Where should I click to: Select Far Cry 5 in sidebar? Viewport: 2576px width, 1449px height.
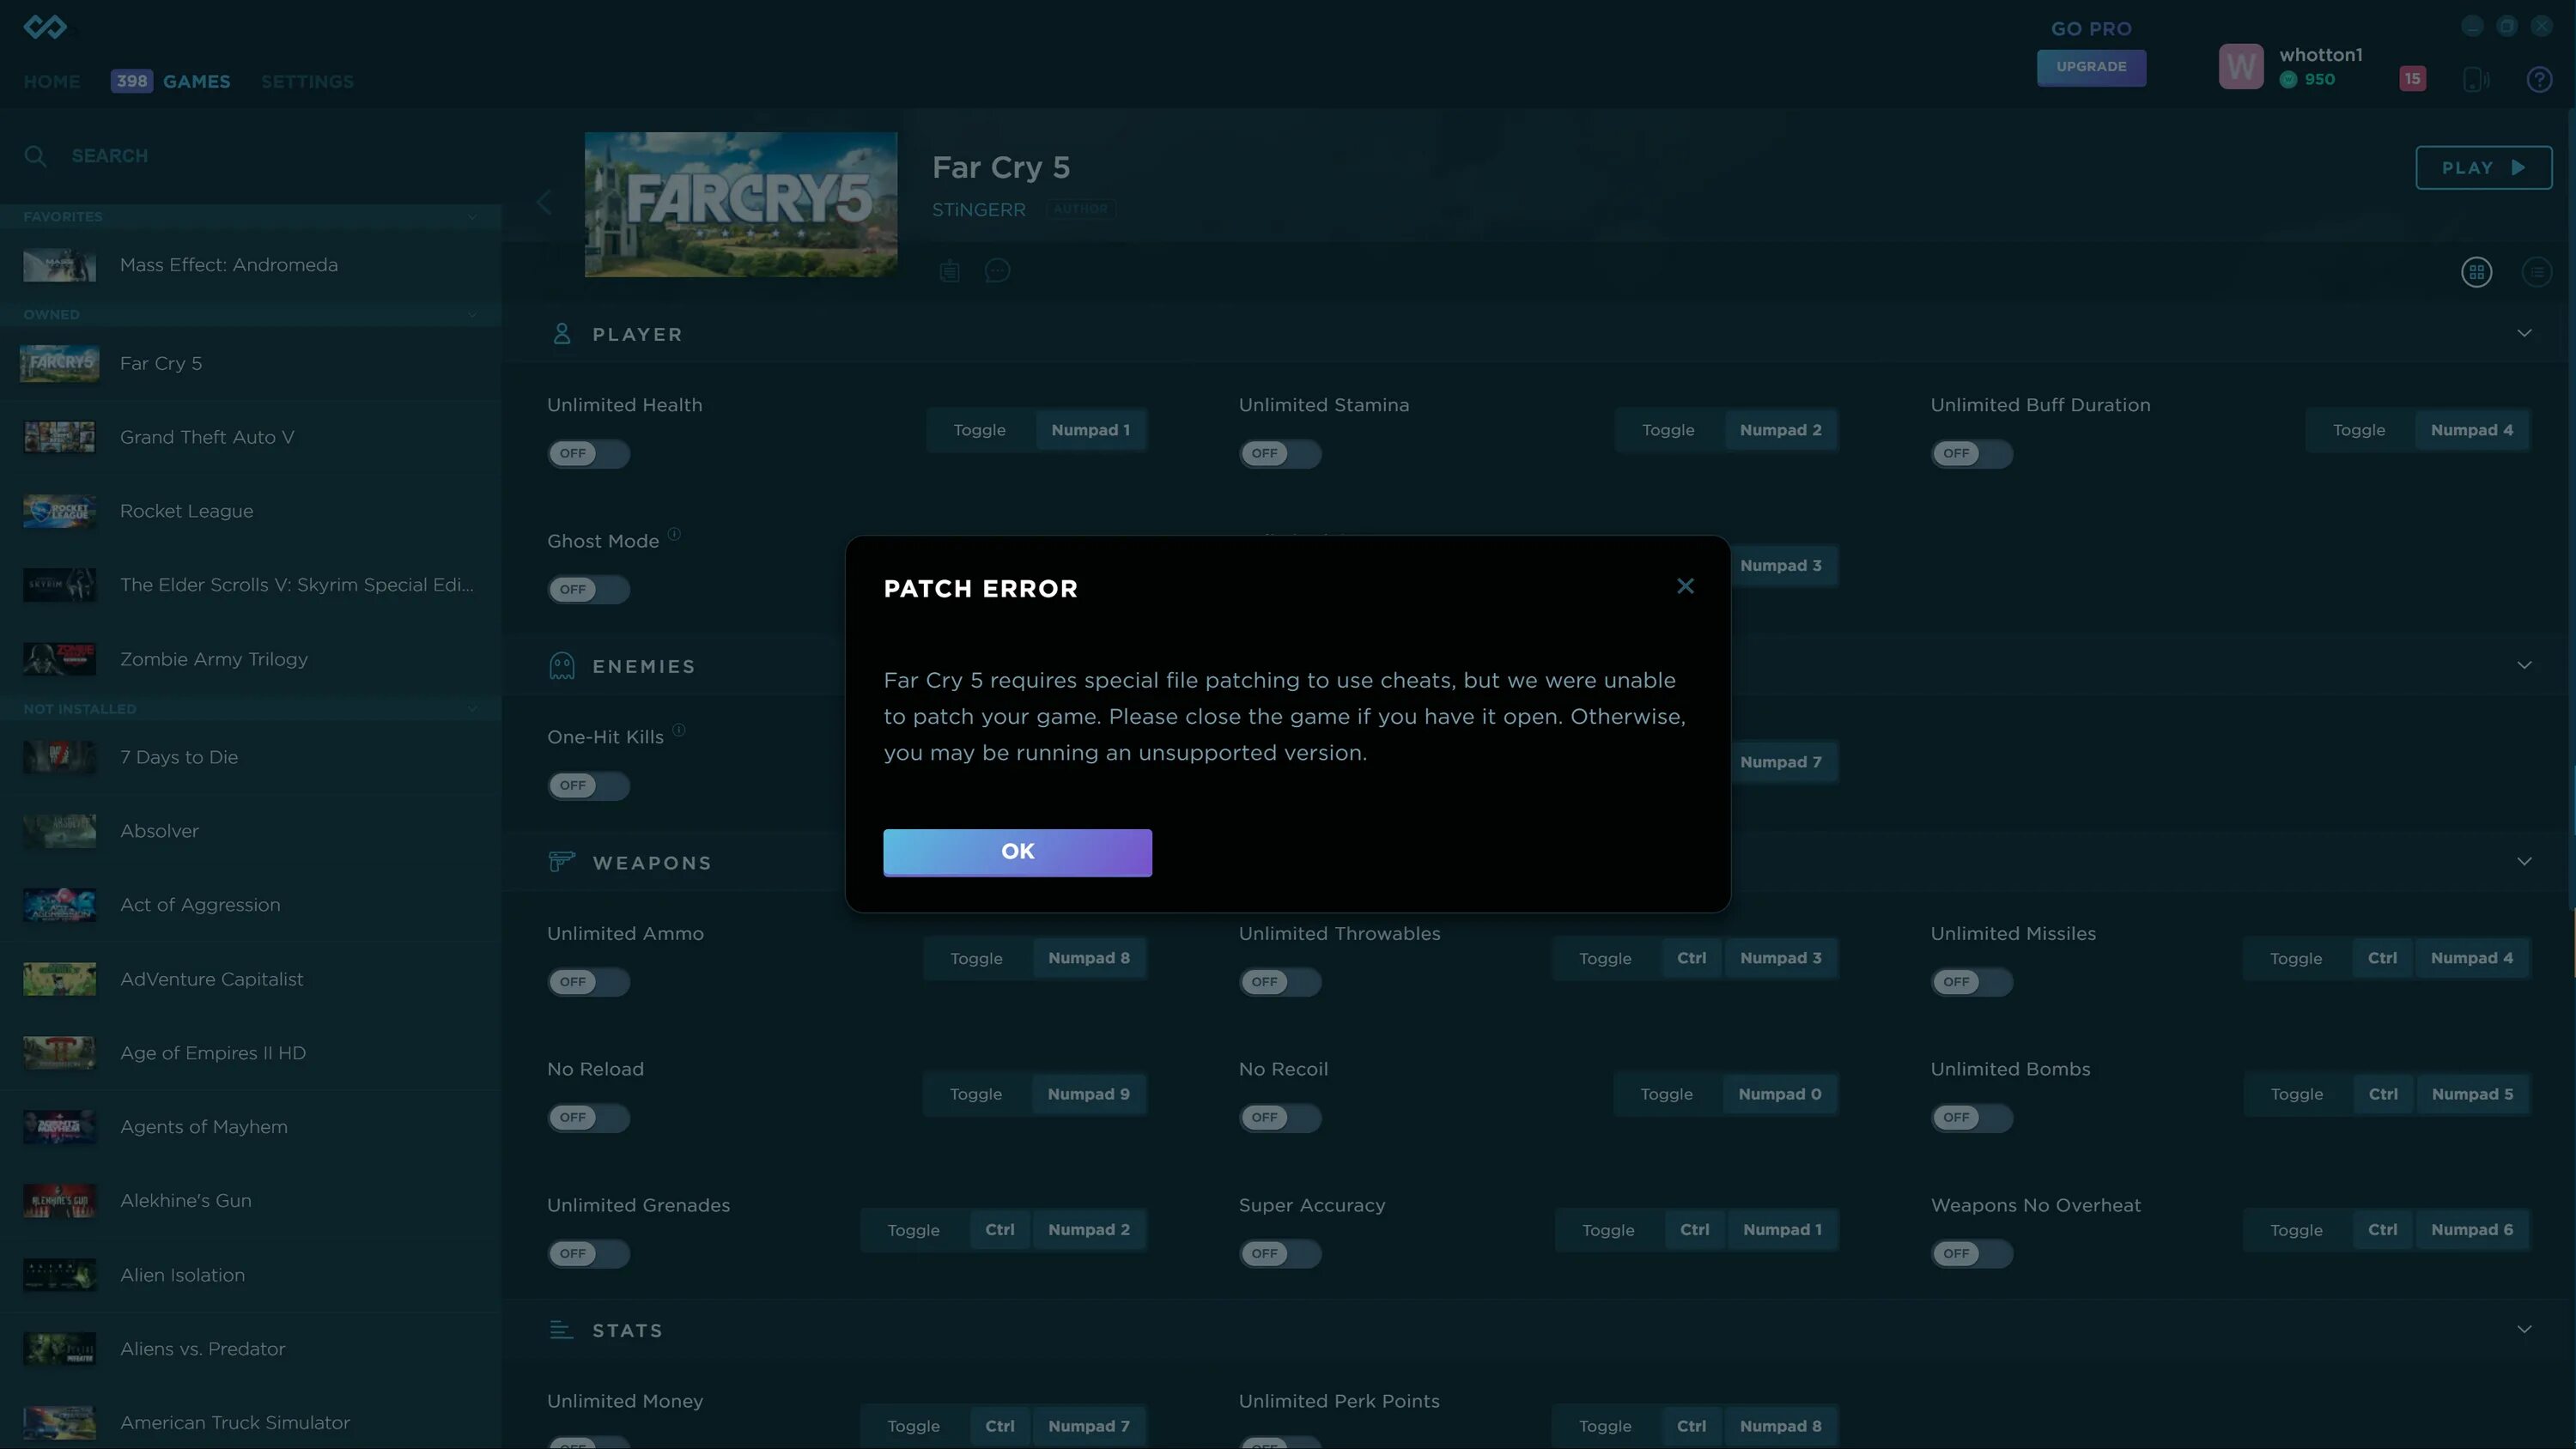[x=250, y=363]
